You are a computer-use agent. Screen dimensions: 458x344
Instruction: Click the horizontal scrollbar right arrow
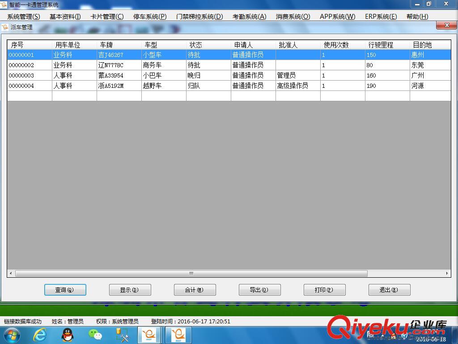tap(447, 273)
